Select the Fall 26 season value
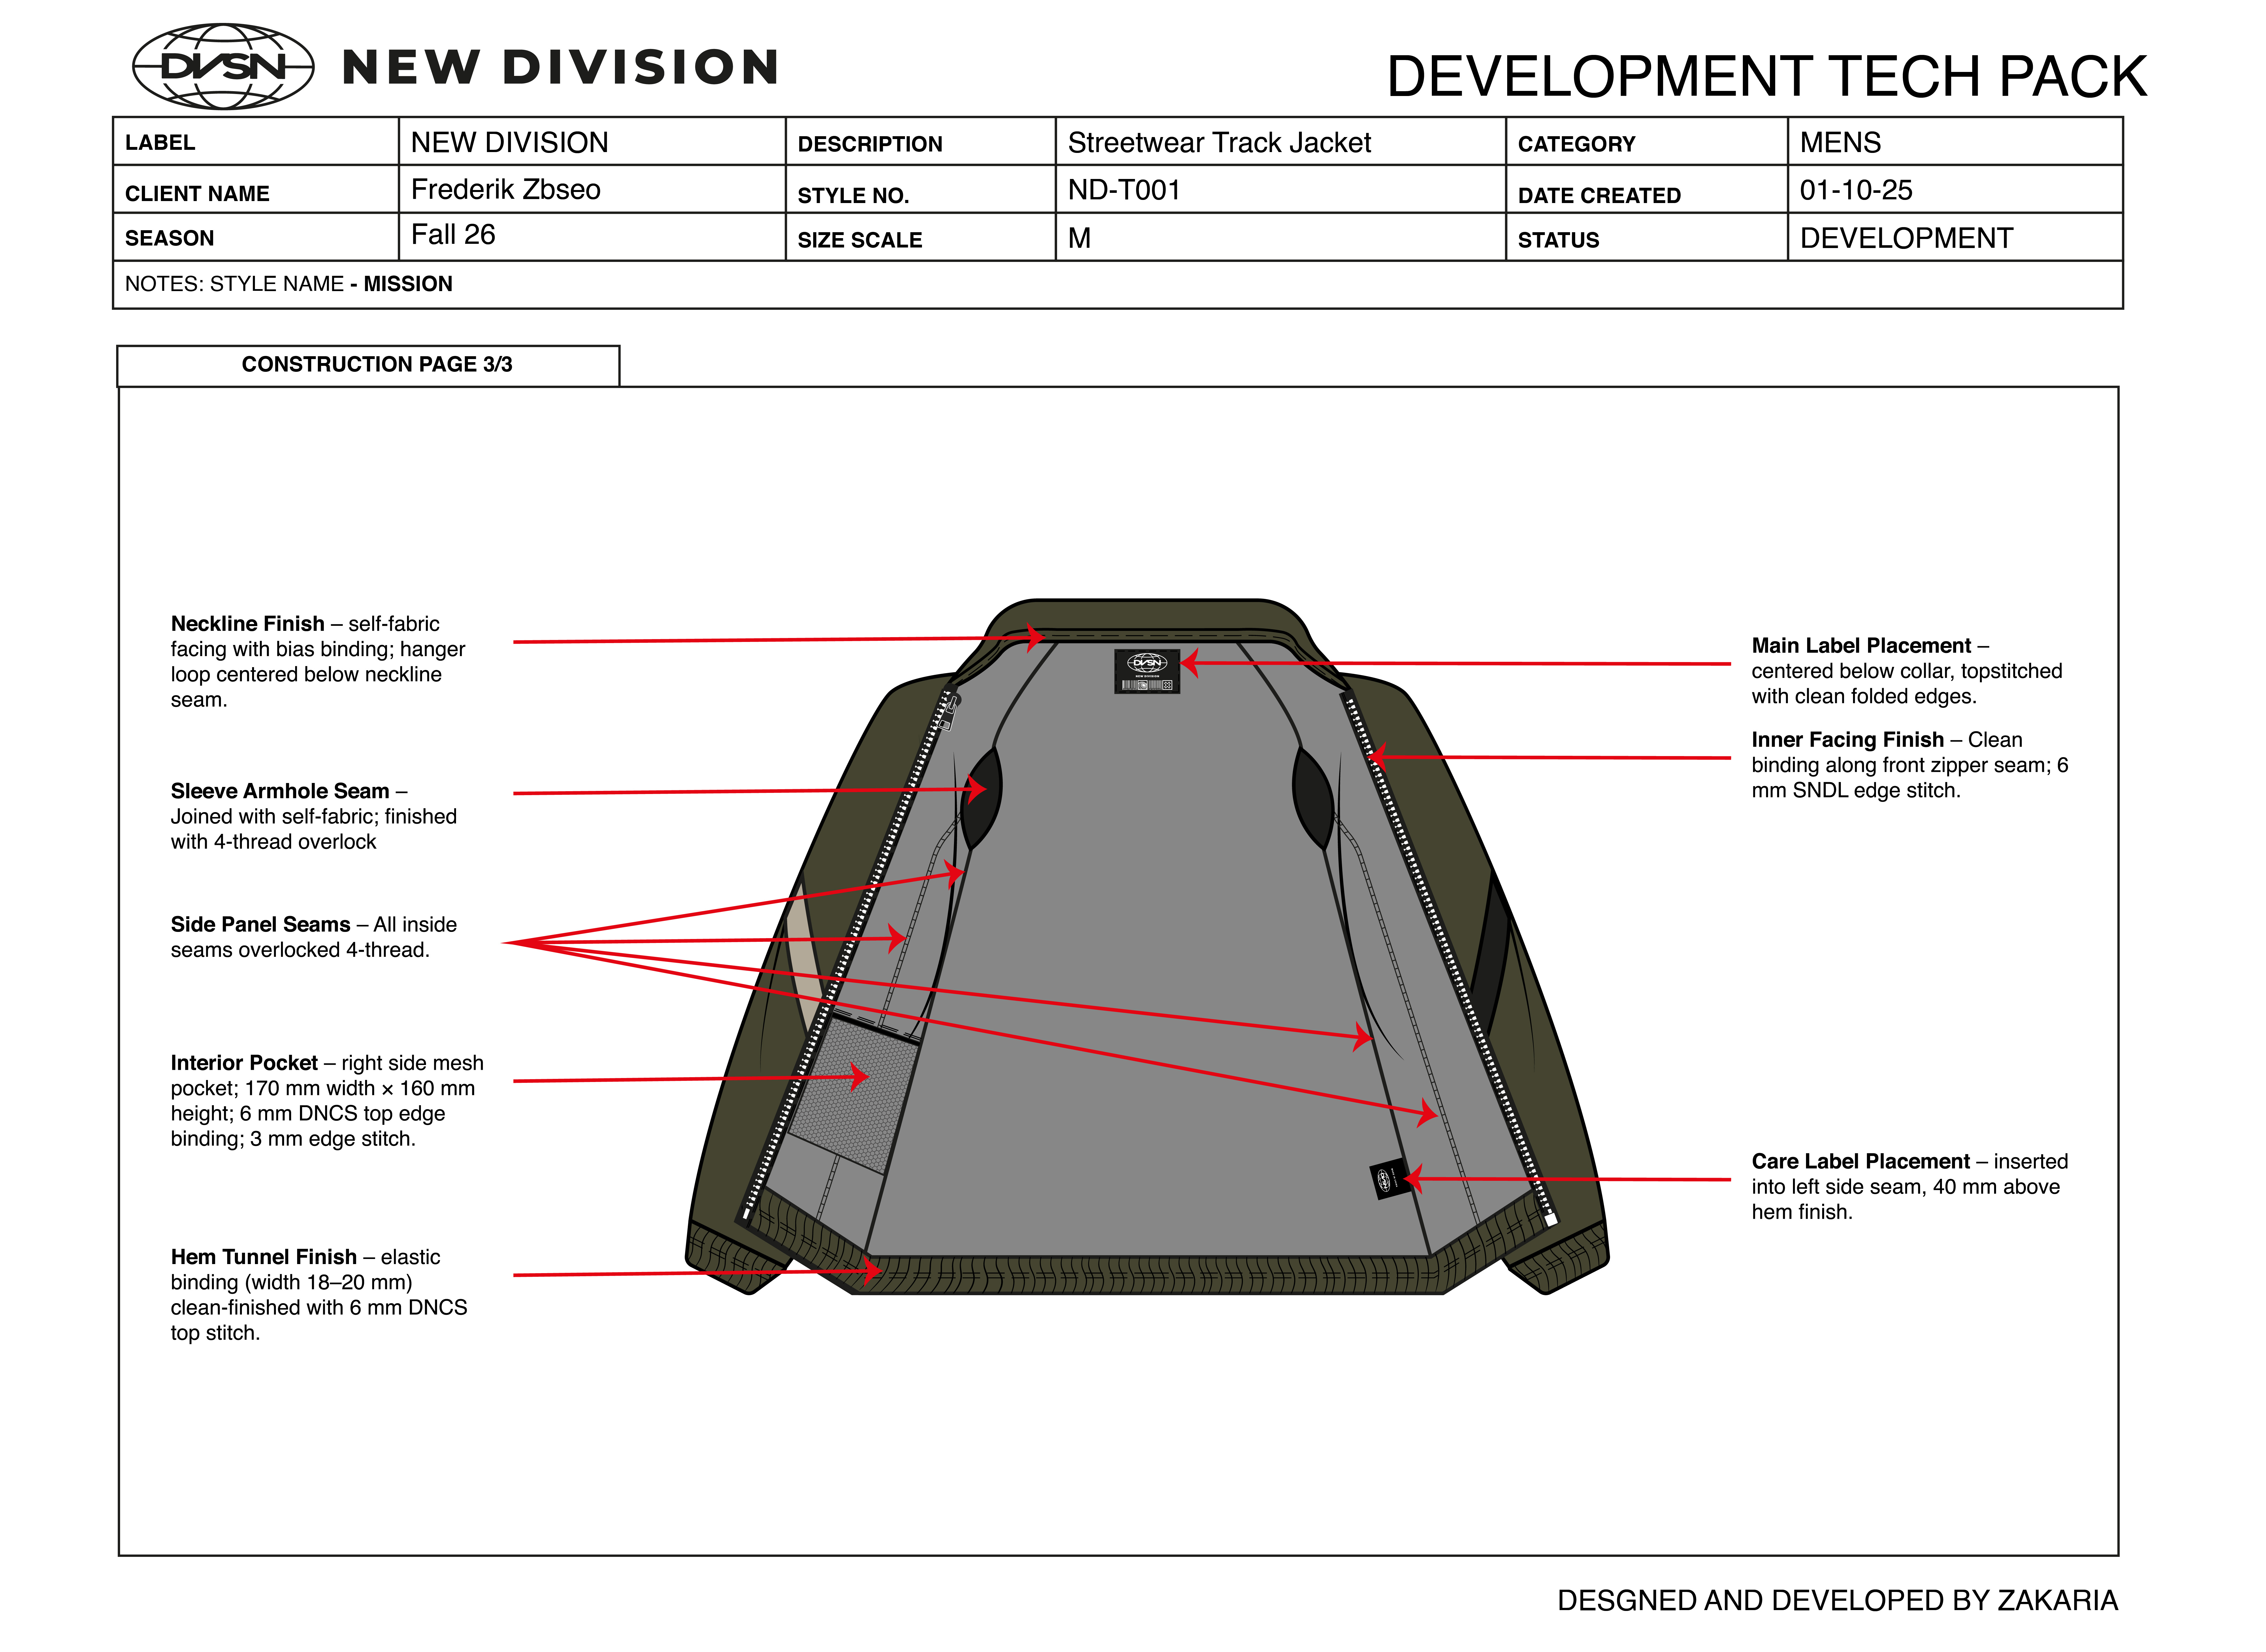The height and width of the screenshot is (1652, 2266). coord(453,235)
